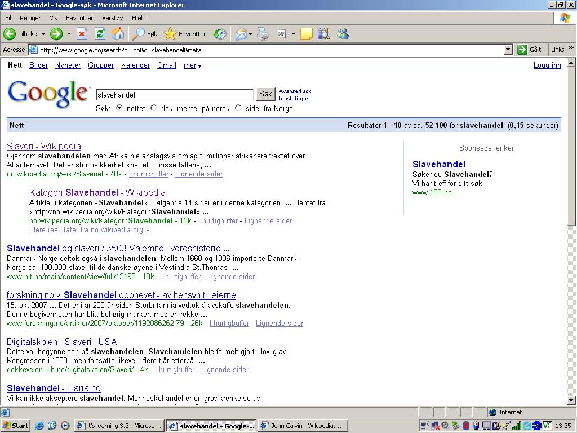This screenshot has width=577, height=433.
Task: Print the page with printer icon
Action: [263, 34]
